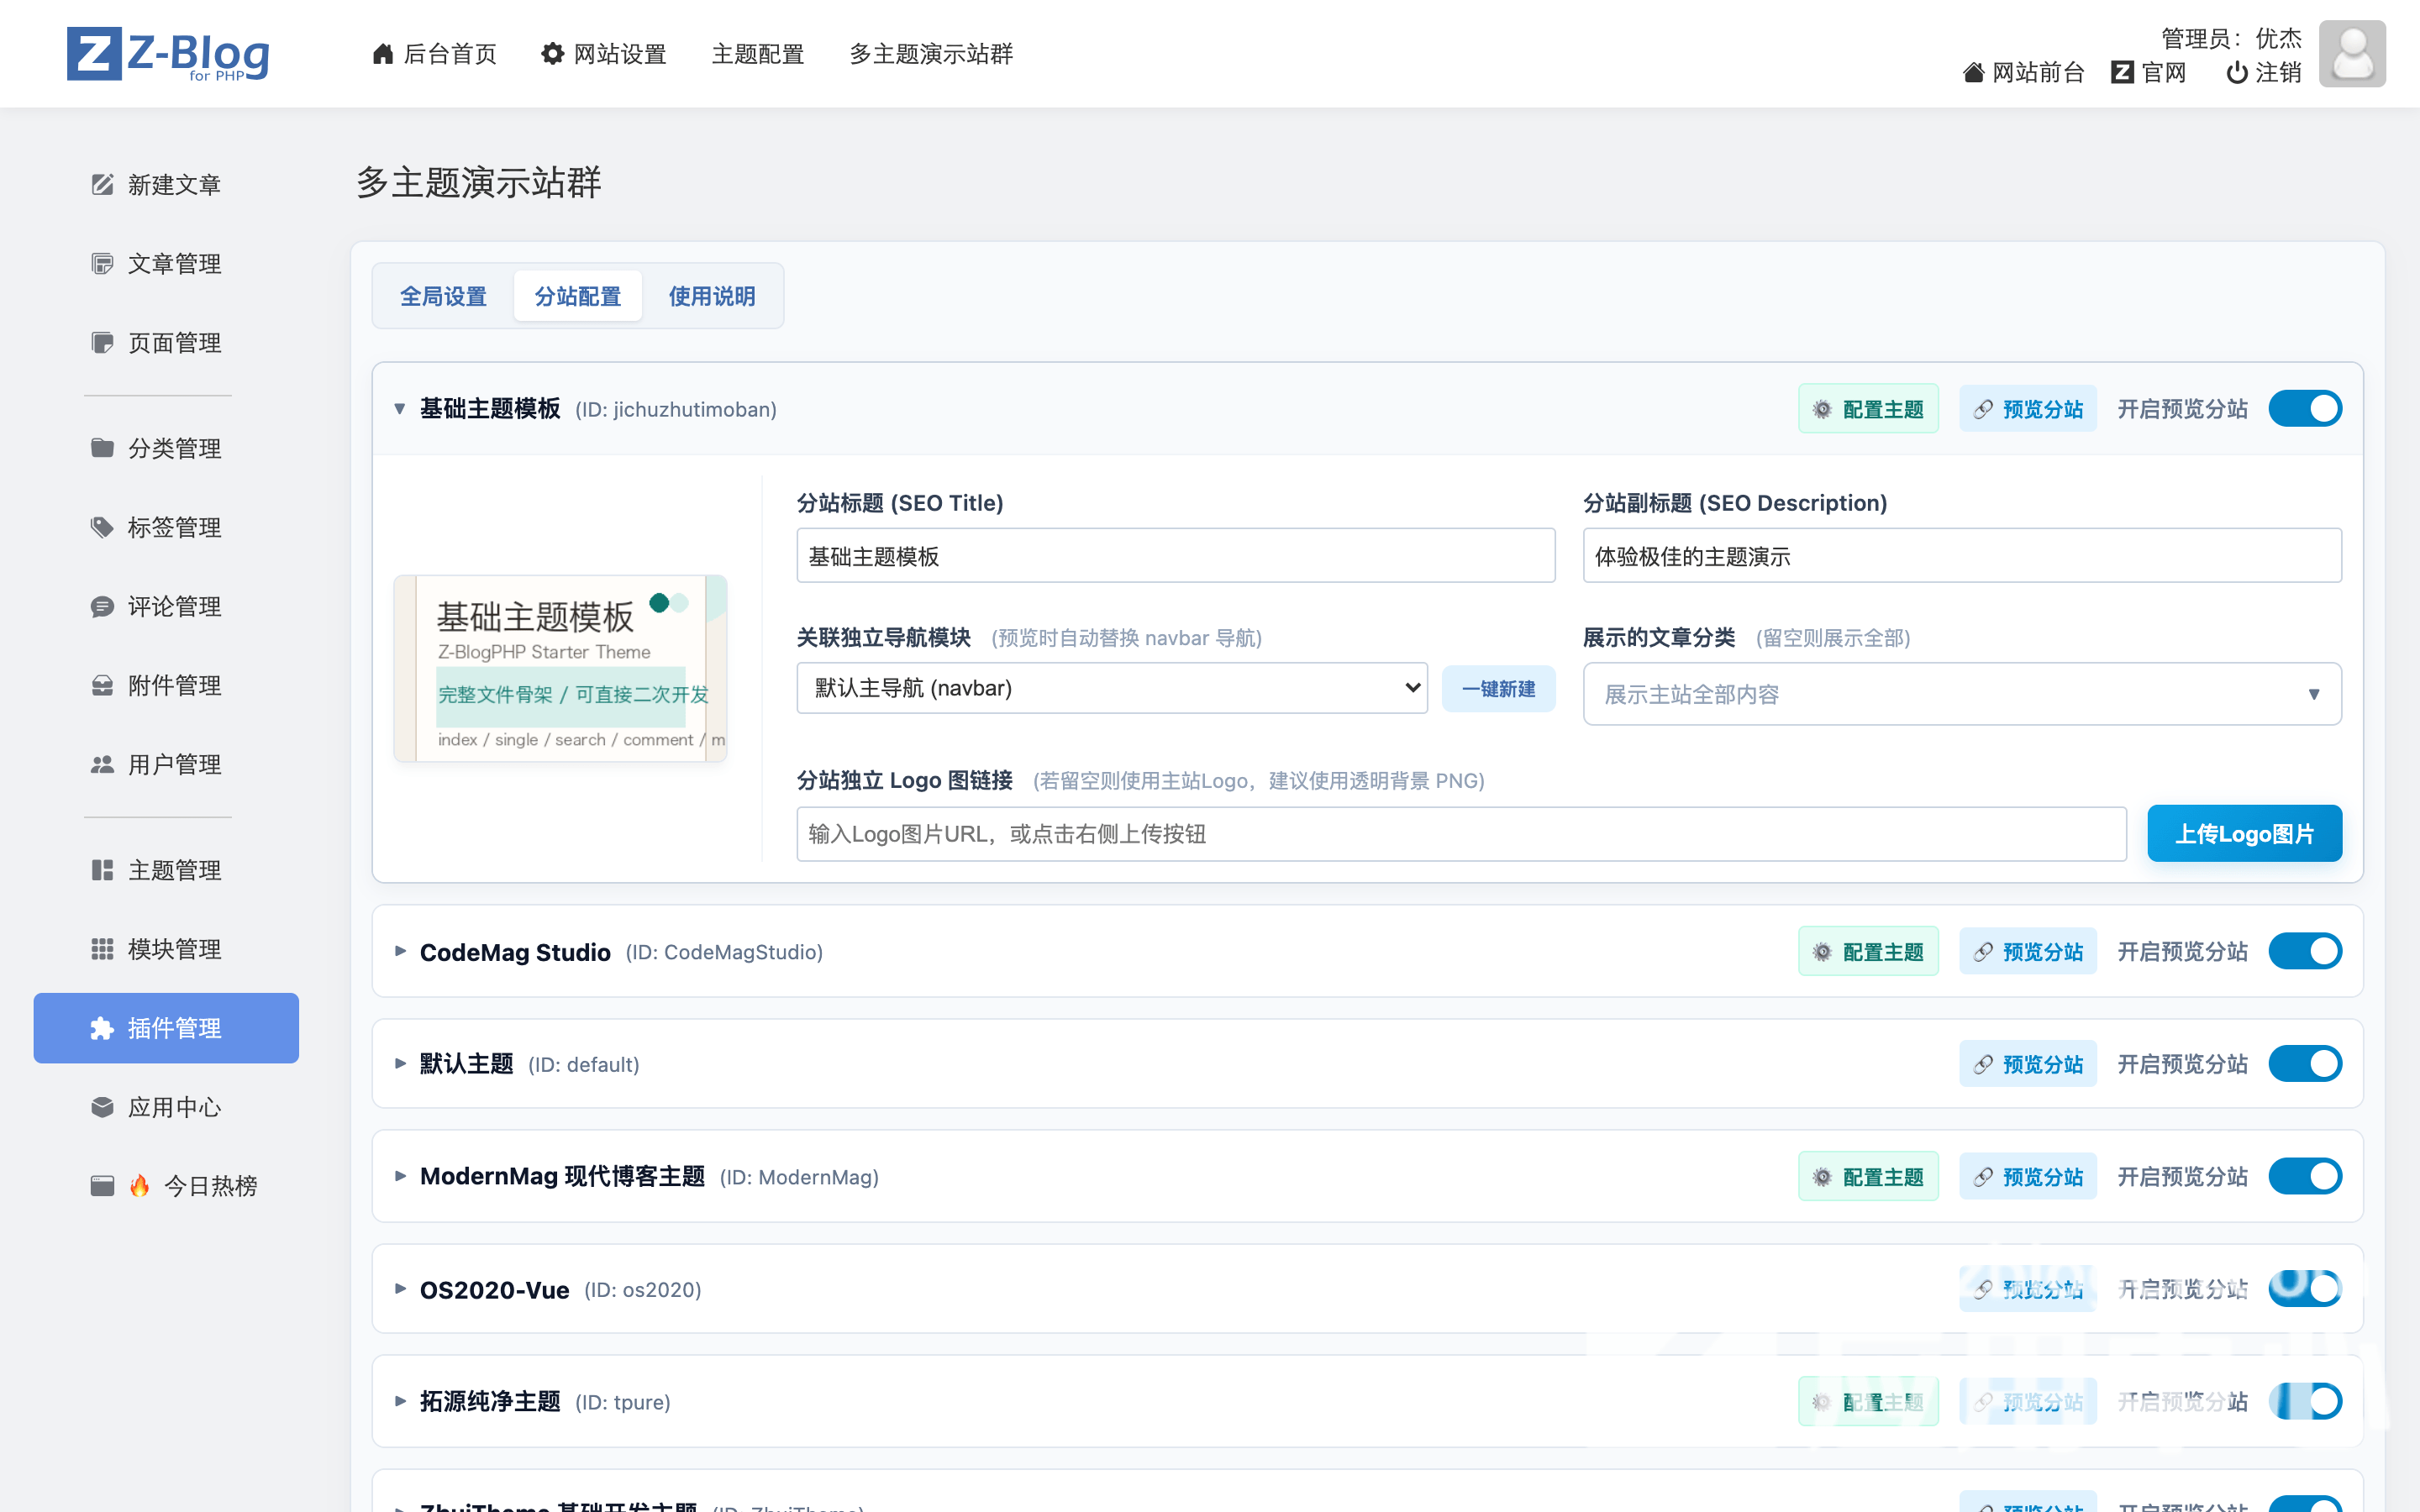Open 主题配置 top menu
The height and width of the screenshot is (1512, 2420).
(x=758, y=54)
